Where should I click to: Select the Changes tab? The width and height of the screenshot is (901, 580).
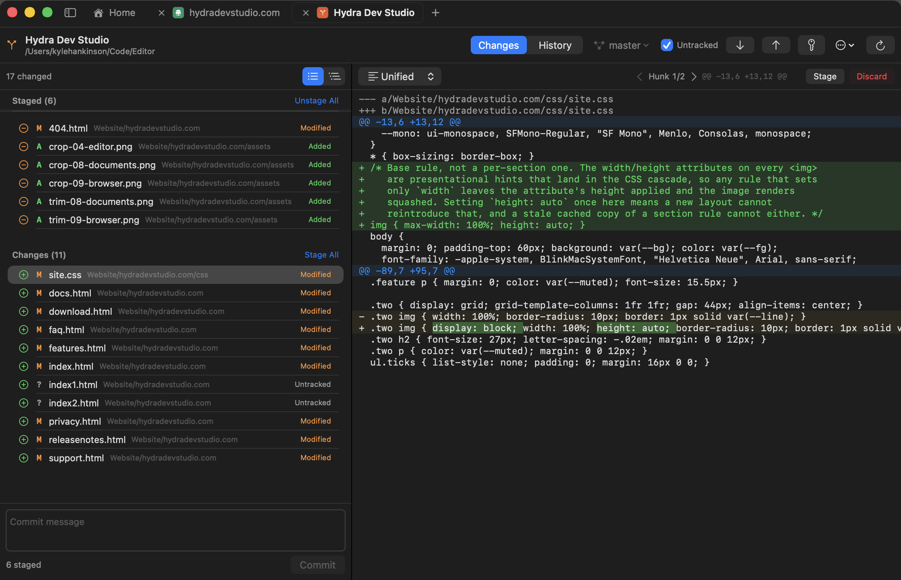coord(498,45)
